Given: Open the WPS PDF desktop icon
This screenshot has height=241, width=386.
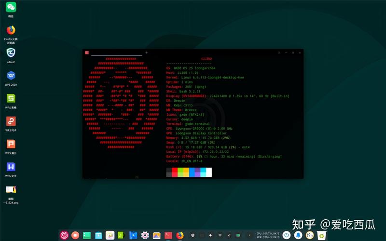Looking at the screenshot, I should coord(11,124).
